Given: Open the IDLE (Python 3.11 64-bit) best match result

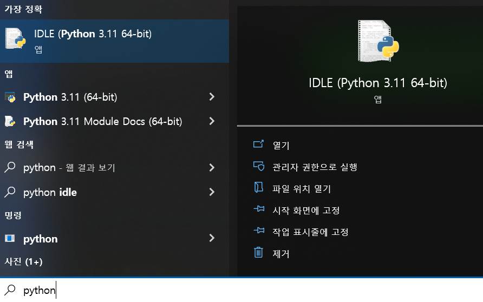Looking at the screenshot, I should click(114, 41).
